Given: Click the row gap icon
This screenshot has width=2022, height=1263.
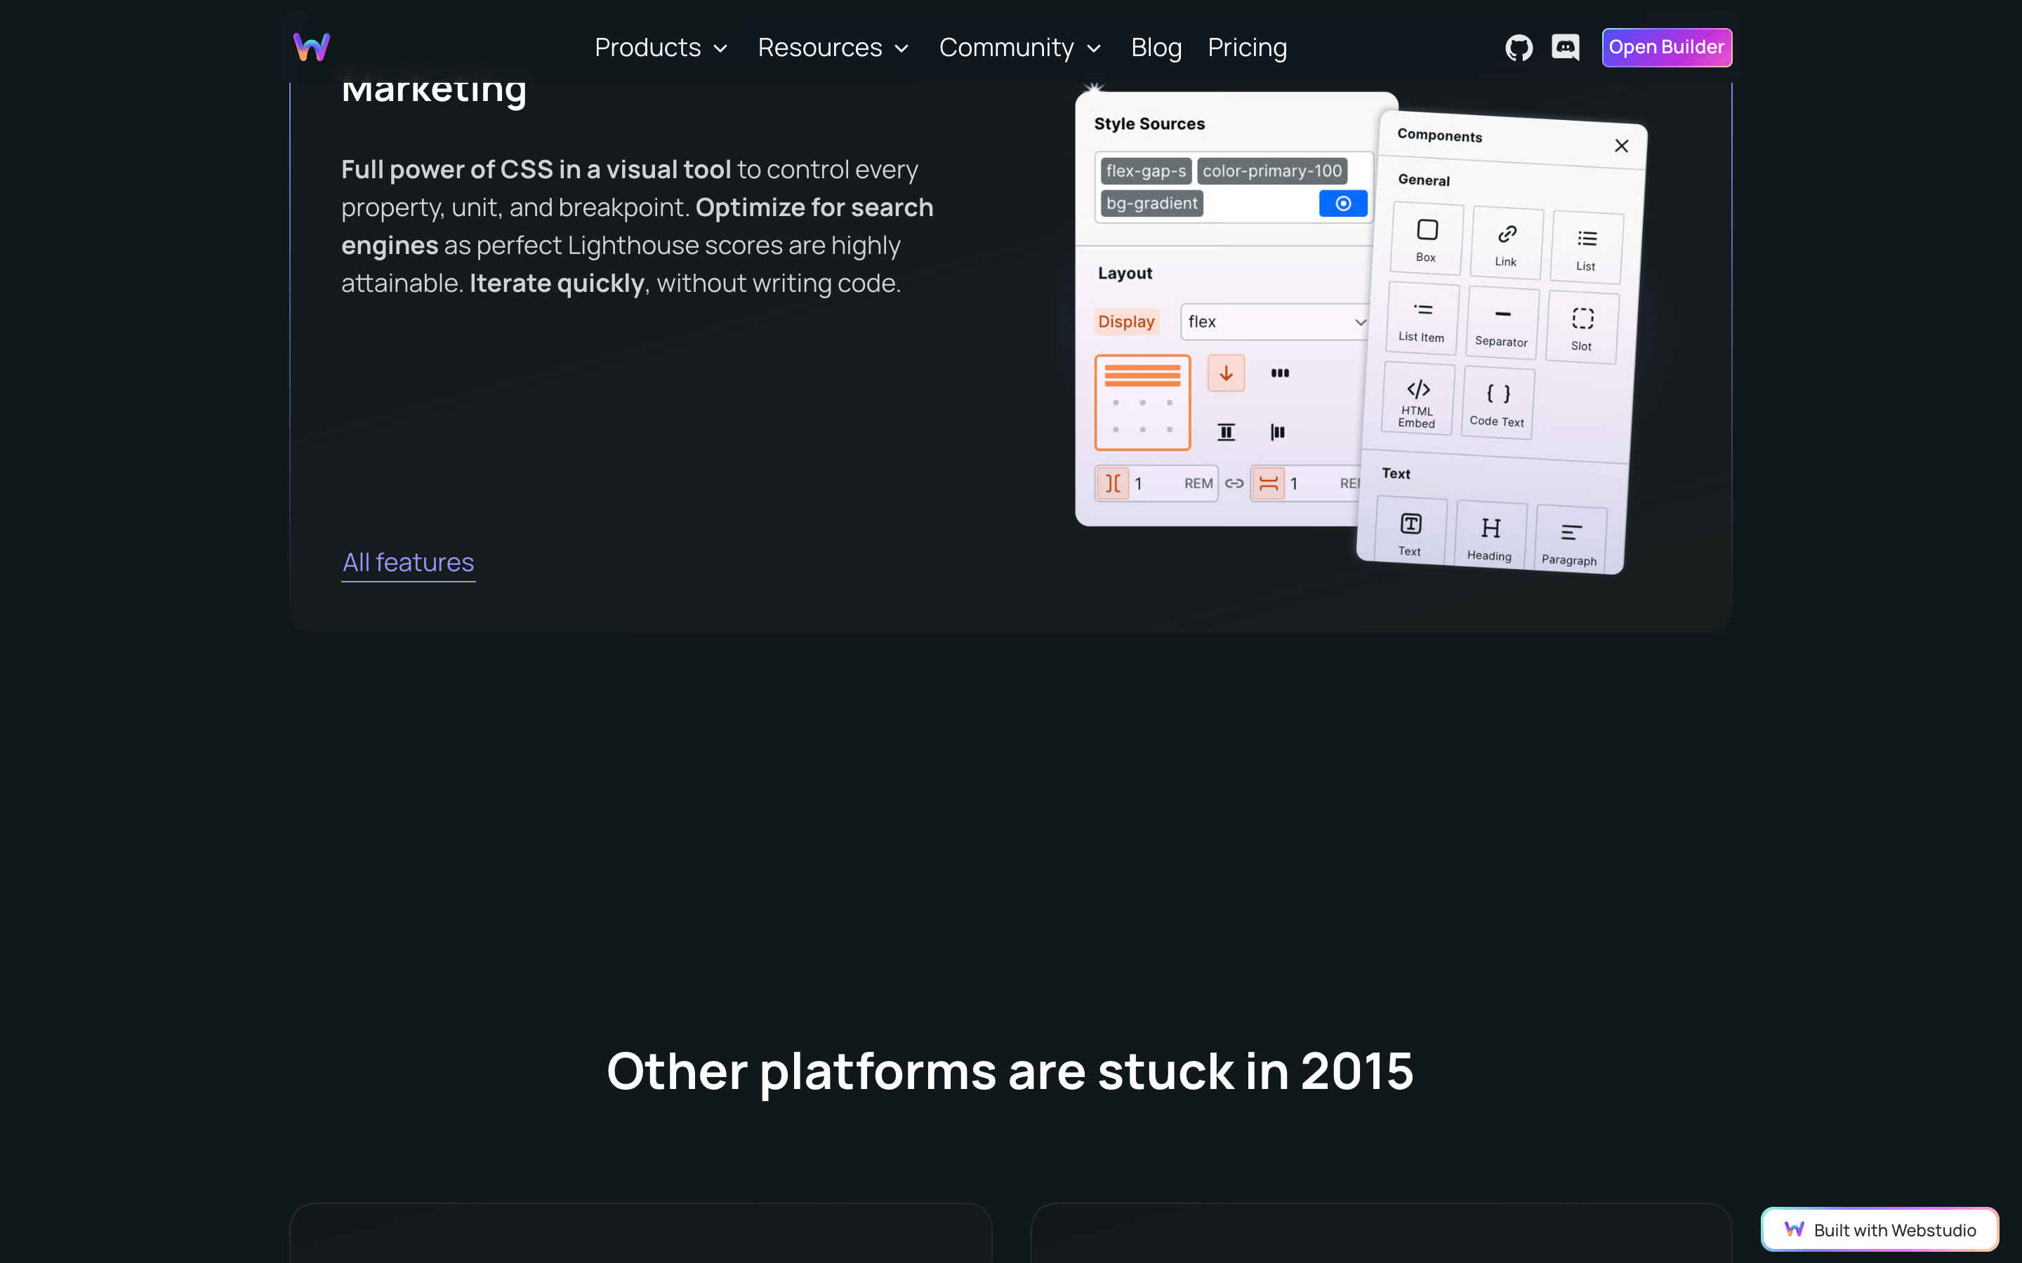Looking at the screenshot, I should coord(1269,483).
